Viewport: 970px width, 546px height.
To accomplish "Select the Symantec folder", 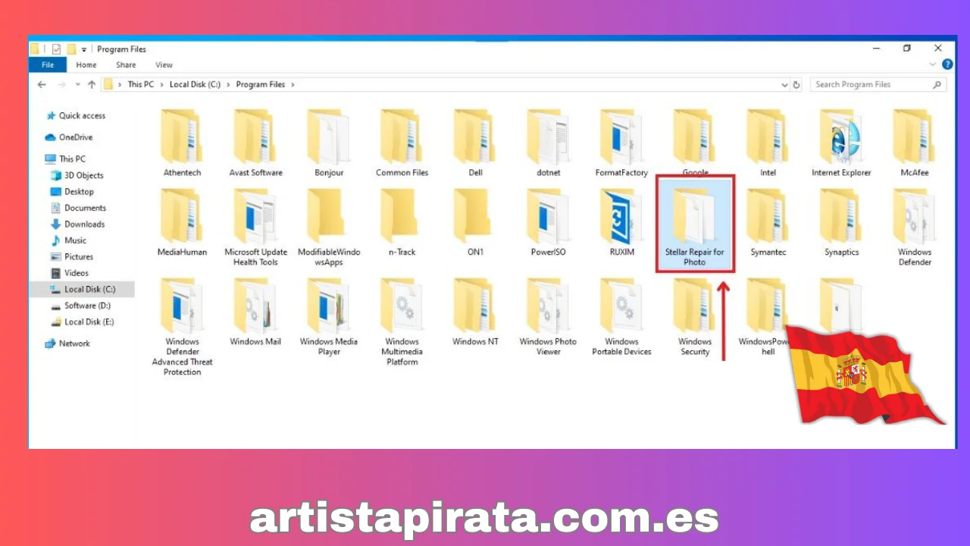I will click(768, 224).
